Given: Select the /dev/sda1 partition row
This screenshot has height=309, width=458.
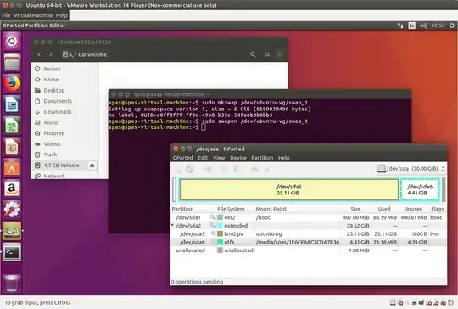Looking at the screenshot, I should pyautogui.click(x=309, y=217).
